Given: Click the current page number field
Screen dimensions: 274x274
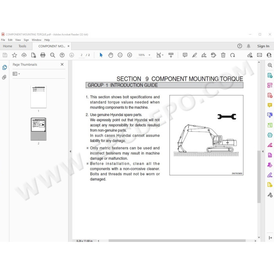Looking at the screenshot, I should coord(81,55).
